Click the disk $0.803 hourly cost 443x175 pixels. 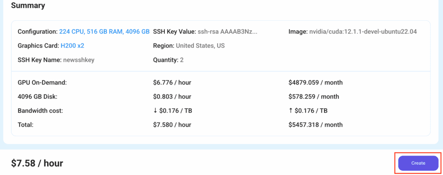click(x=172, y=97)
